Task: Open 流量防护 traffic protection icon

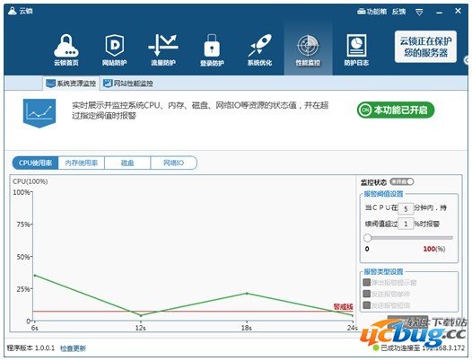Action: pyautogui.click(x=162, y=49)
